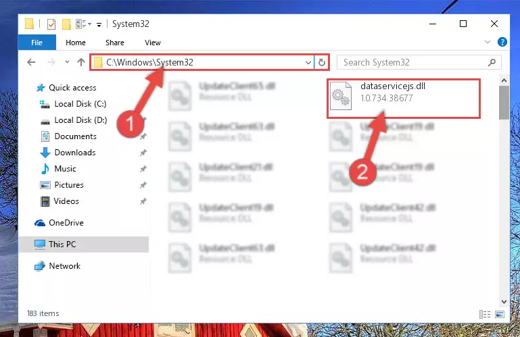Go forward using the Forward arrow
This screenshot has width=520, height=337.
[x=51, y=62]
